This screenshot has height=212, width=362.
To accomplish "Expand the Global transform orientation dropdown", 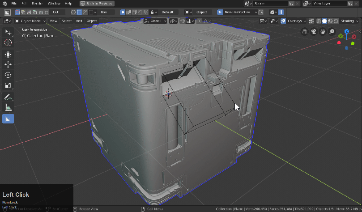I will 155,21.
